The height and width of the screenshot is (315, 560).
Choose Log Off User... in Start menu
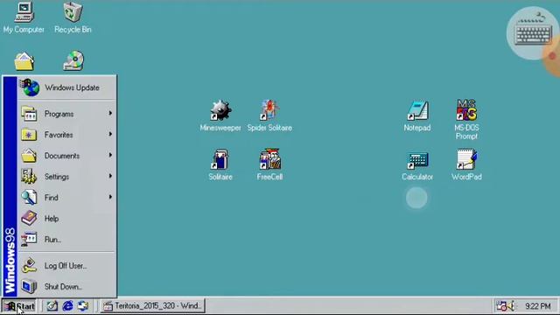pyautogui.click(x=66, y=266)
